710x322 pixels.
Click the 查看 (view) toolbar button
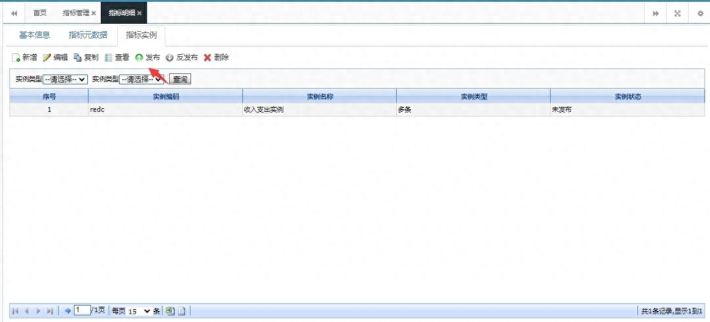[117, 57]
